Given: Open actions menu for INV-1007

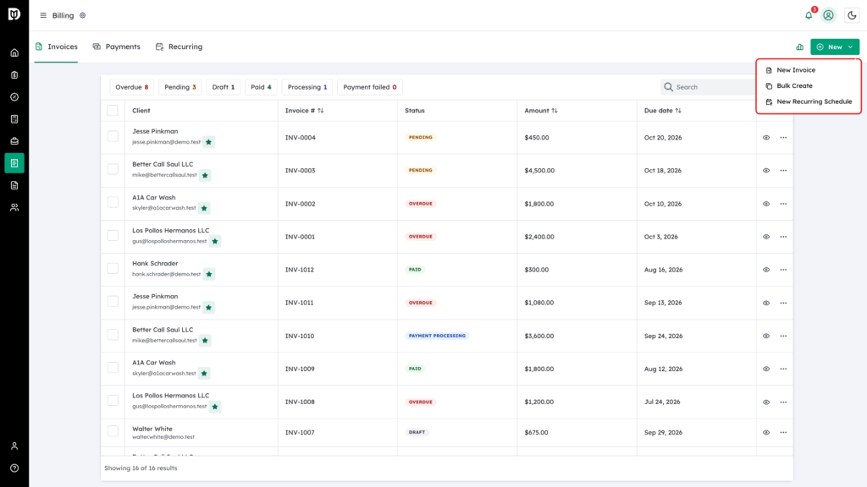Looking at the screenshot, I should (x=783, y=432).
